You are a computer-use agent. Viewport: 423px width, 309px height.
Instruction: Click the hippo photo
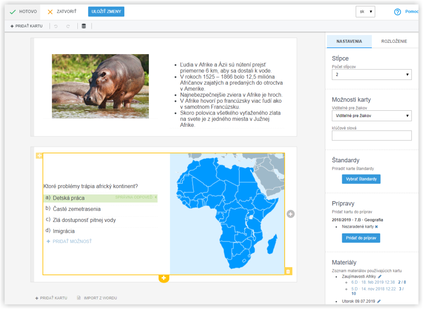coord(100,86)
